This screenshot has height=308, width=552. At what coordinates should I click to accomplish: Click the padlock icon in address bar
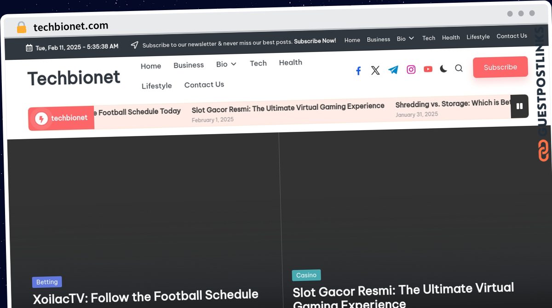pyautogui.click(x=22, y=28)
